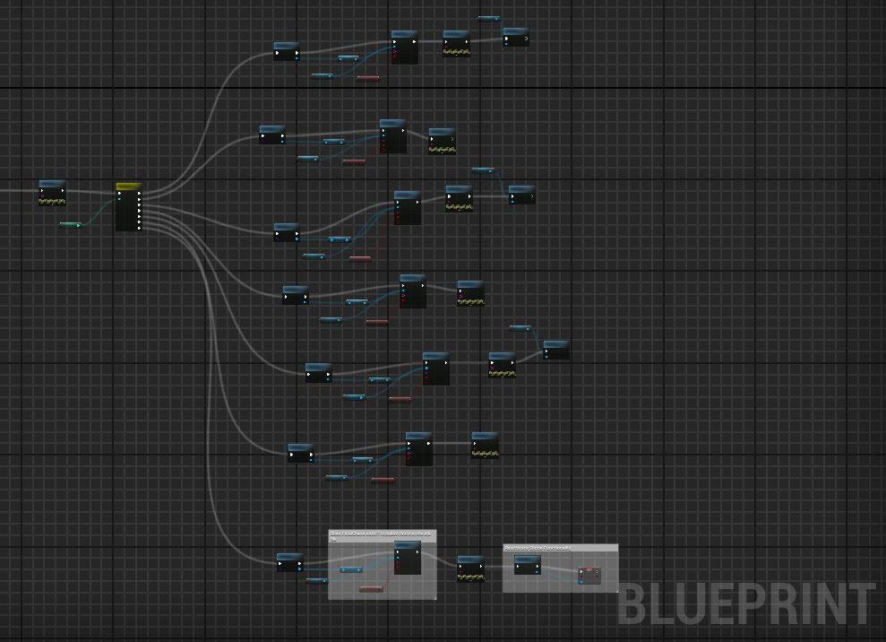Click the exec input pin of the yellow node
886x642 pixels.
[x=119, y=194]
